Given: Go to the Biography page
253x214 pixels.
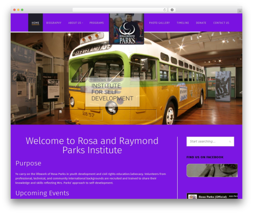Looking at the screenshot, I should [x=54, y=23].
